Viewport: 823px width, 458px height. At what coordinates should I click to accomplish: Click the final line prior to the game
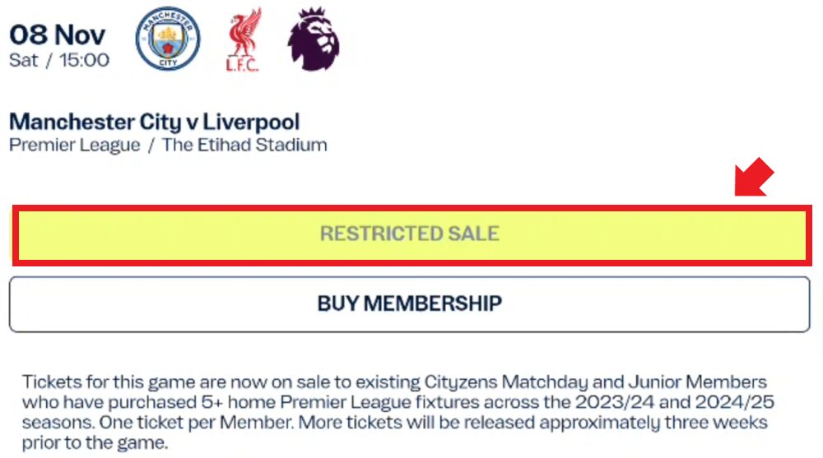[x=95, y=442]
